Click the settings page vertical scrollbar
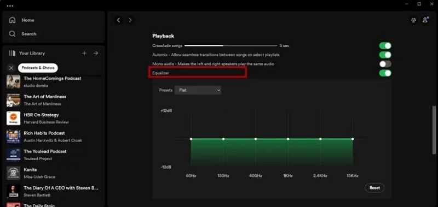Viewport: 438px width, 207px height. (434, 129)
